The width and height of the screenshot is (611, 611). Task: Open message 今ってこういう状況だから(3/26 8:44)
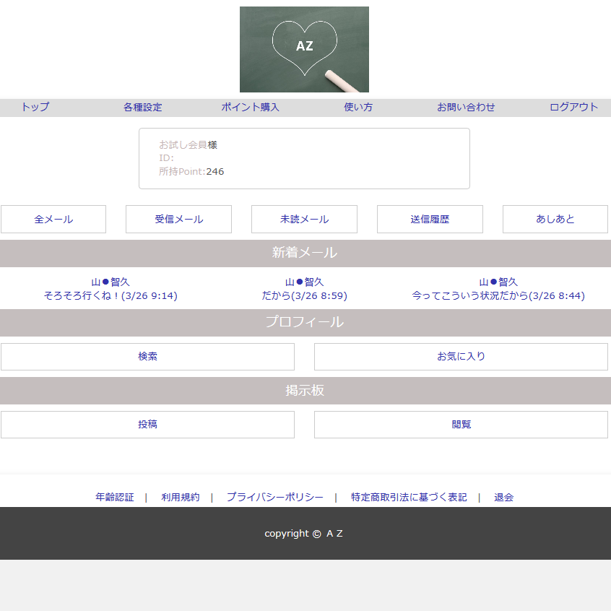pos(498,296)
